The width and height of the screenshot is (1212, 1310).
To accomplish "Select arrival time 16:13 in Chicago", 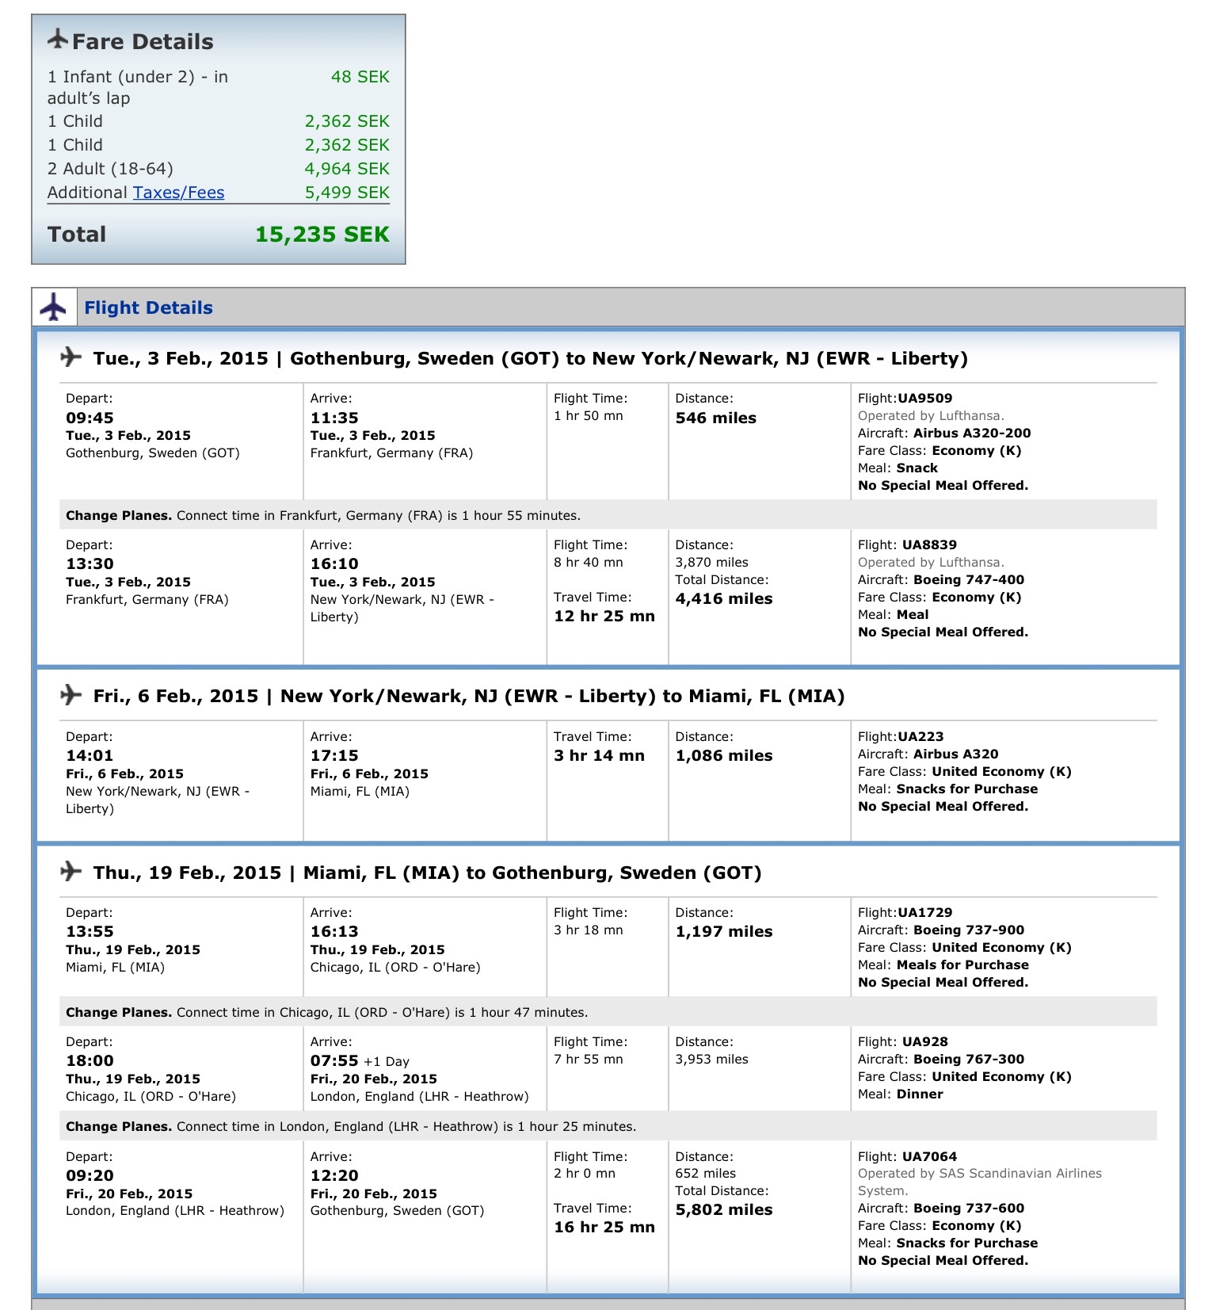I will pyautogui.click(x=334, y=932).
